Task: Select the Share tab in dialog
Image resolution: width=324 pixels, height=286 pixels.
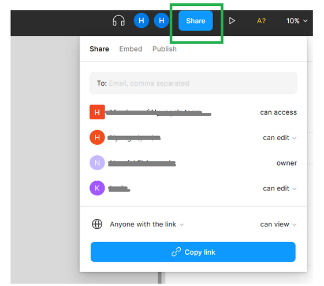Action: pos(99,49)
